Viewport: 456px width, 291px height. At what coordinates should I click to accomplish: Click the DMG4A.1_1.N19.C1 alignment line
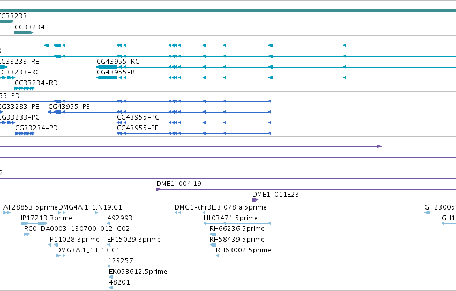(78, 213)
